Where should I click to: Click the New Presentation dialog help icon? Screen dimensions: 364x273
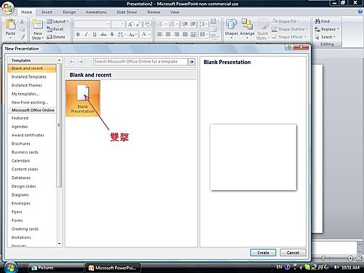[289, 47]
